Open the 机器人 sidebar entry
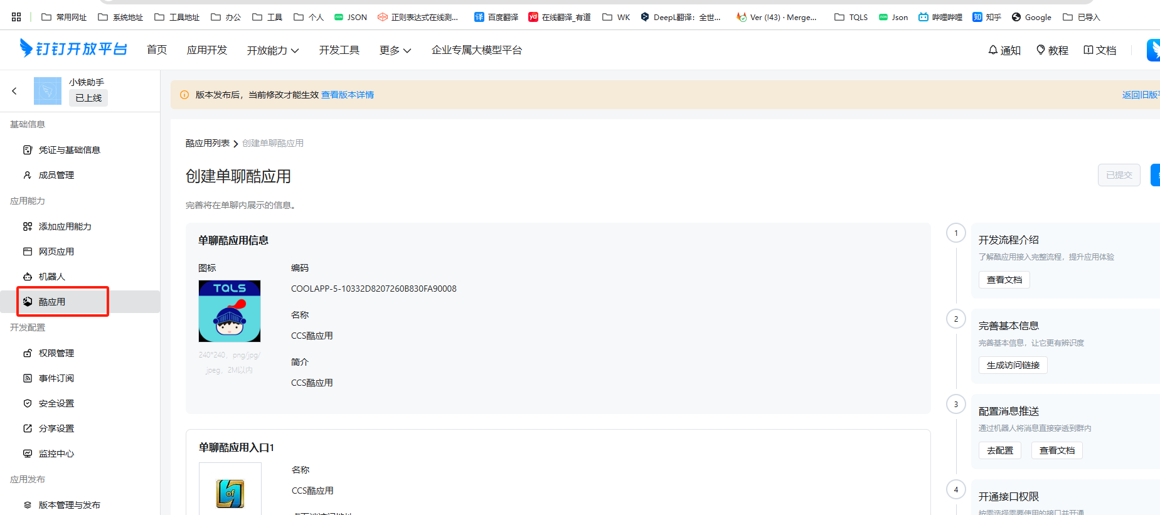1160x515 pixels. coord(51,277)
